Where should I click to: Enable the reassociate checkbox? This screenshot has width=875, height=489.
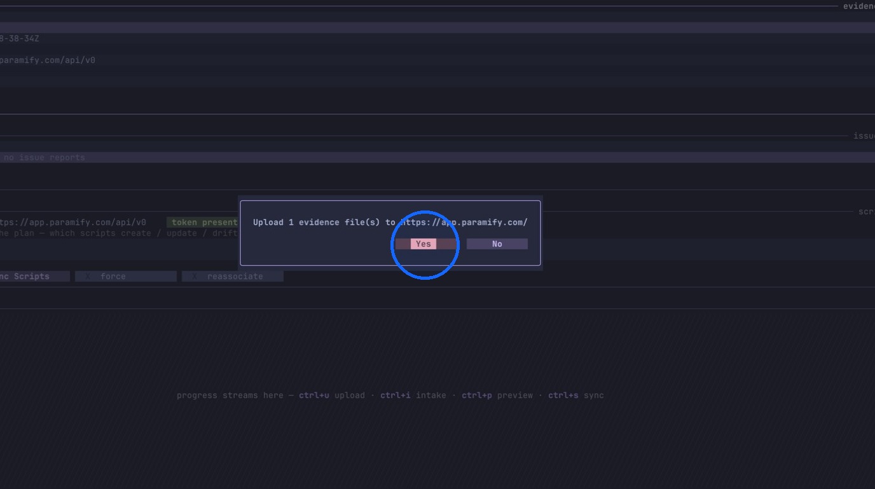(233, 277)
